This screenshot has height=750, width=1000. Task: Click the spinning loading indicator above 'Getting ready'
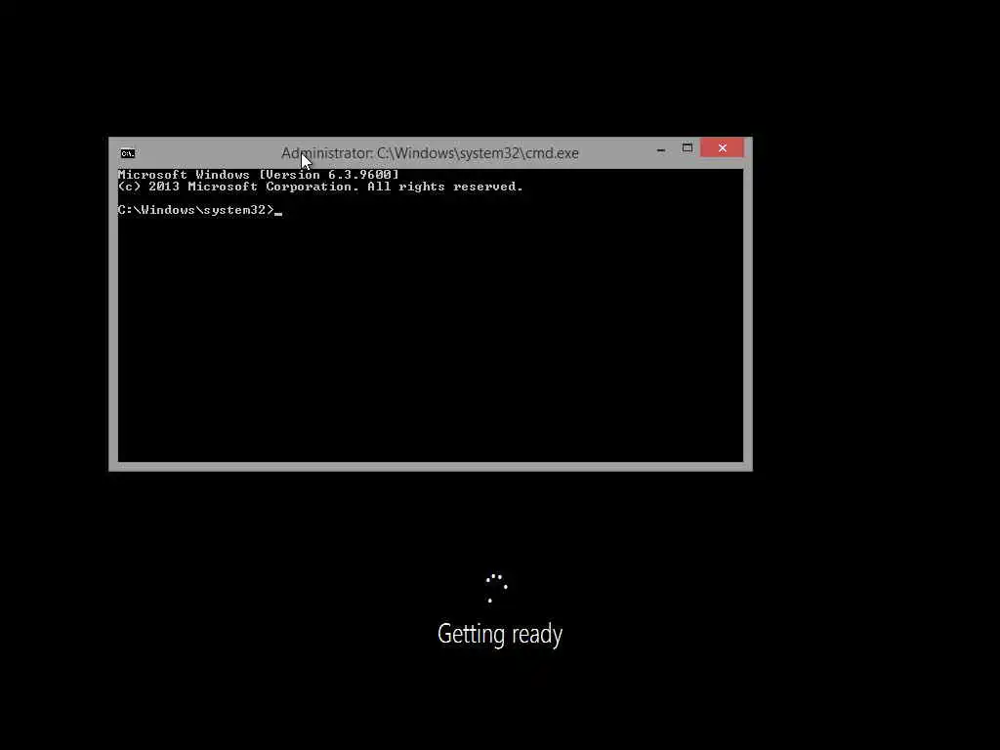click(497, 588)
